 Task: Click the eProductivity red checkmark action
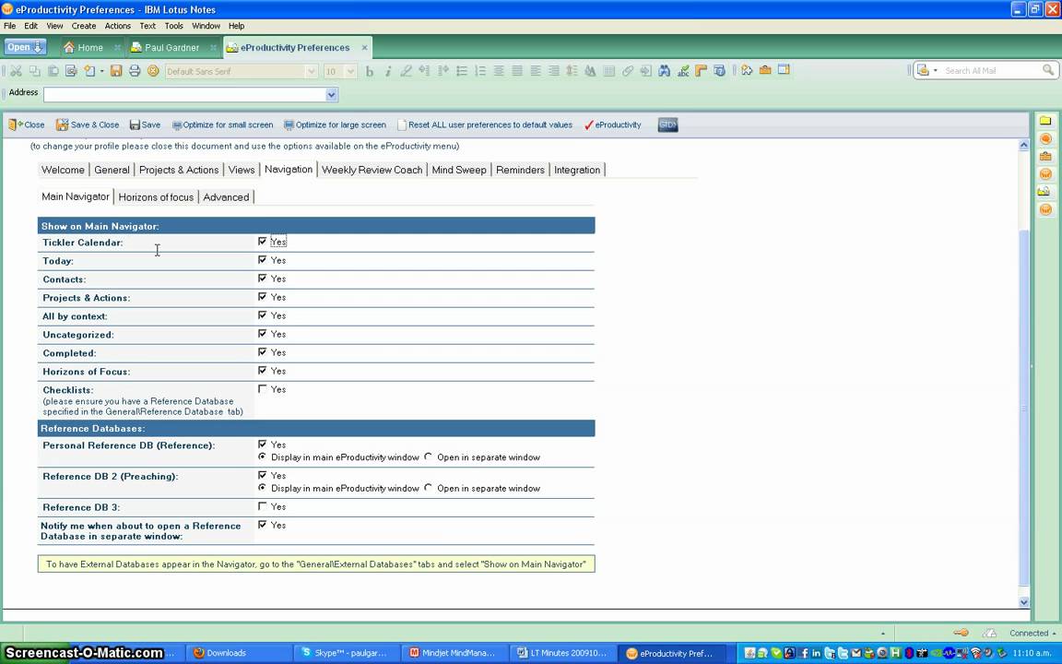612,125
